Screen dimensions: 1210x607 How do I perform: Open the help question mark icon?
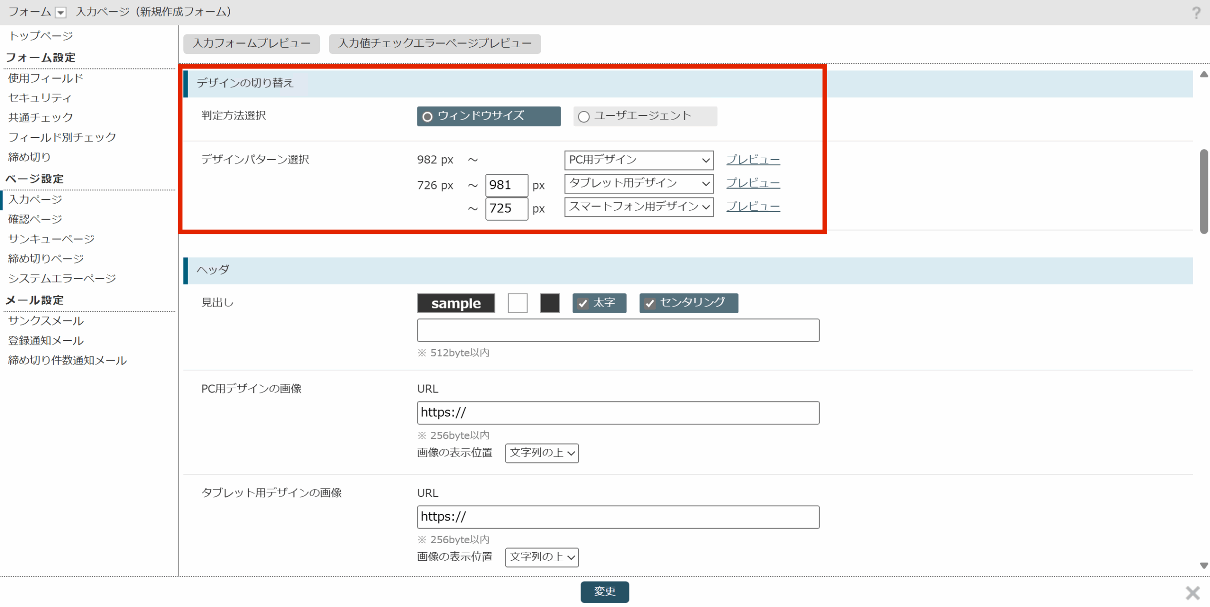click(1196, 13)
